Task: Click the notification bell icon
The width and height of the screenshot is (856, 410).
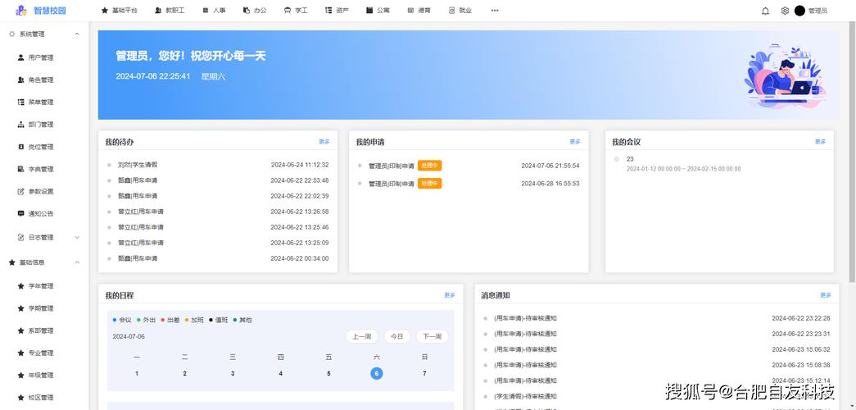Action: 765,11
